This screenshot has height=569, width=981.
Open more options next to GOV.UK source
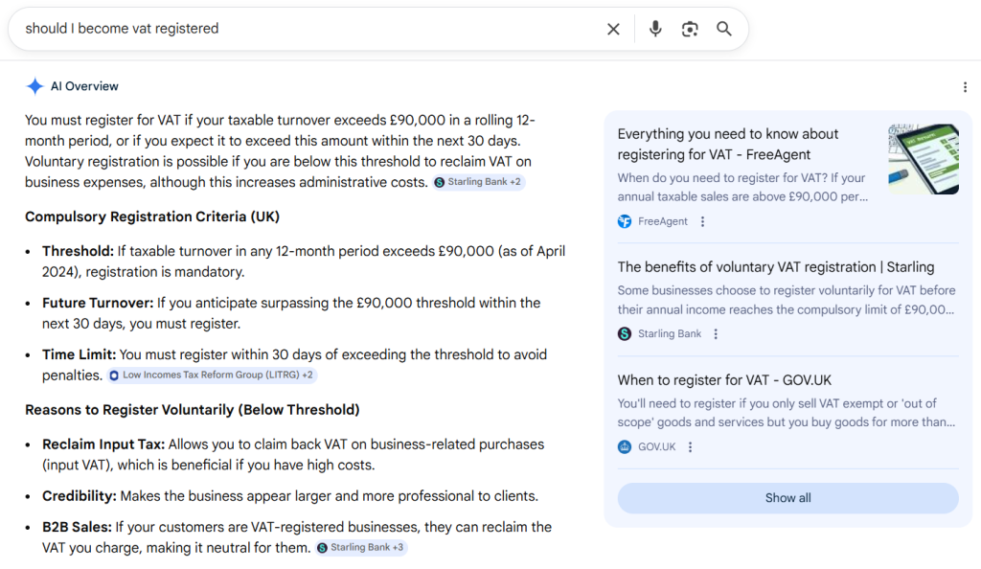(x=690, y=447)
